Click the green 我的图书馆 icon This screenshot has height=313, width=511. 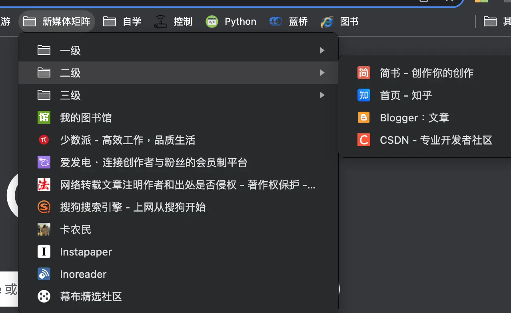pos(44,117)
